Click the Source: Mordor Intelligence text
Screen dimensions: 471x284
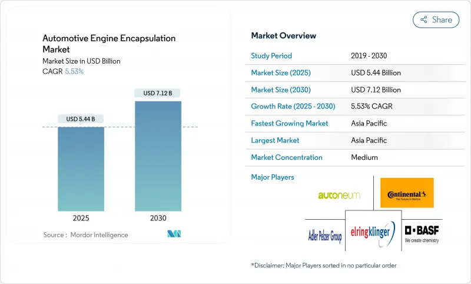click(x=85, y=235)
